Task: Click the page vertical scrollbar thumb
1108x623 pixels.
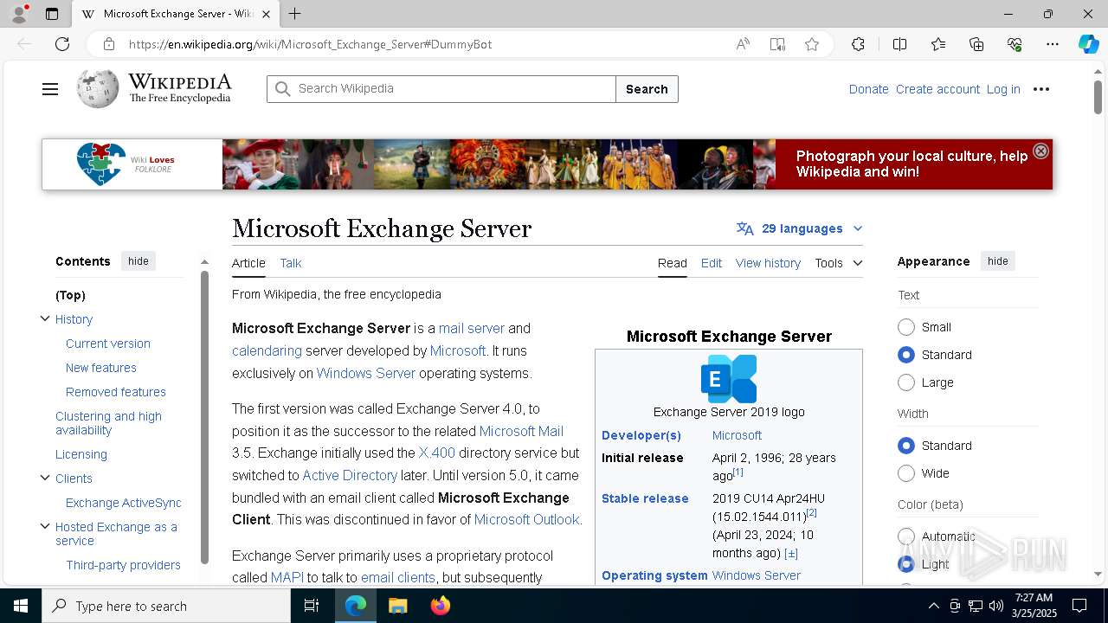Action: click(1098, 97)
